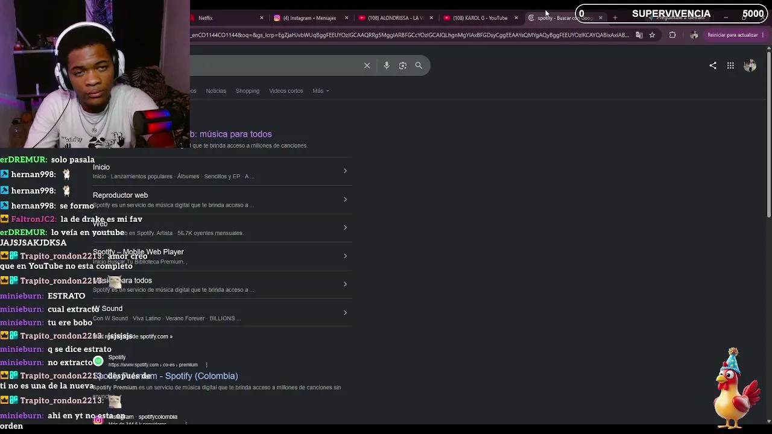Open the Spotify (Colombia) Premium result
Image resolution: width=772 pixels, height=434 pixels.
pyautogui.click(x=165, y=376)
